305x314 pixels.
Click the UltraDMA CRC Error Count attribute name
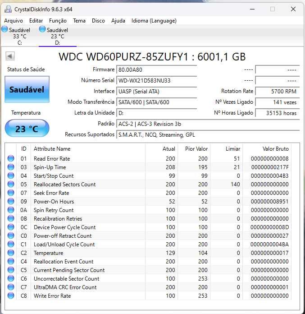65,287
